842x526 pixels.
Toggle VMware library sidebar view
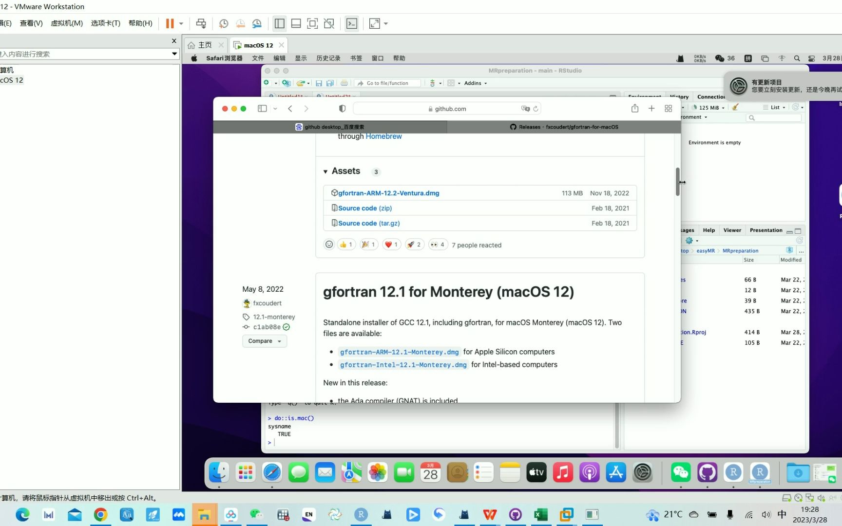click(x=280, y=23)
